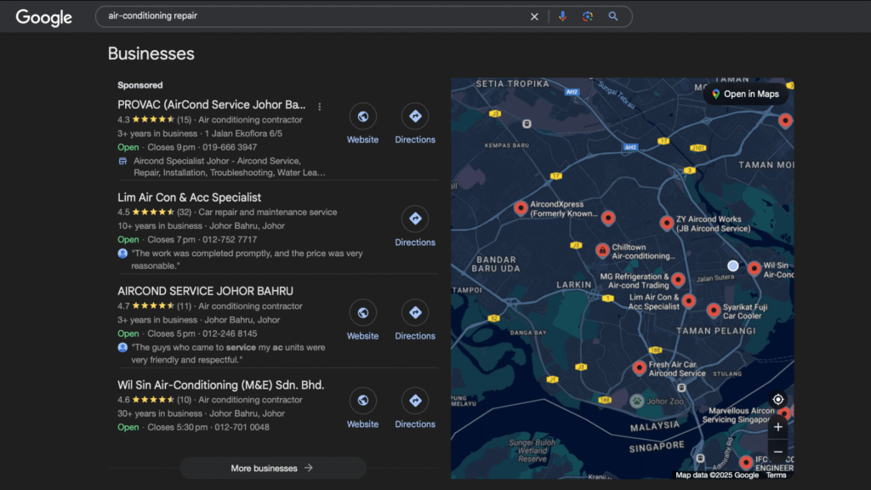
Task: Select MG Refrigeration map pin
Action: 678,279
